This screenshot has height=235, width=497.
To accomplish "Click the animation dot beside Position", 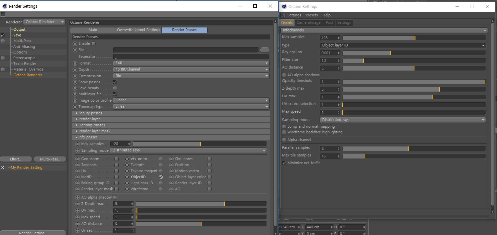I will click(171, 165).
